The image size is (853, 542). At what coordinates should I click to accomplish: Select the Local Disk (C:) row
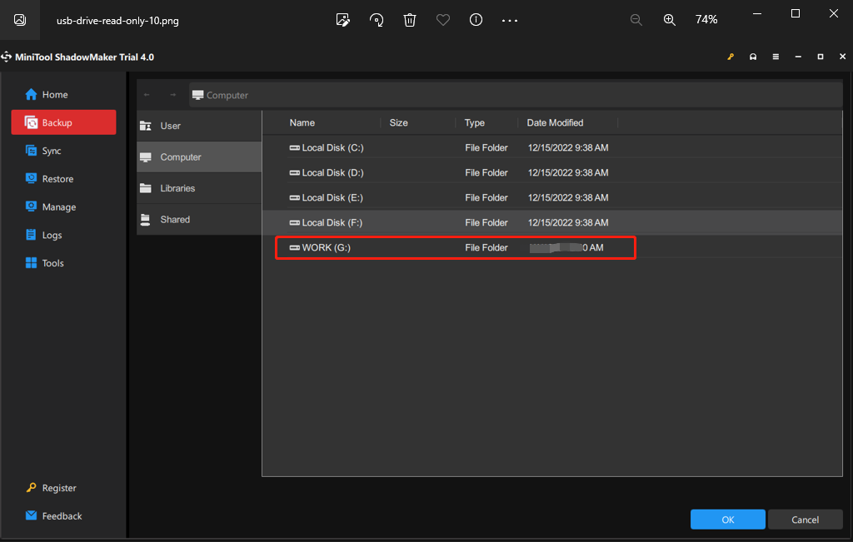[552, 148]
